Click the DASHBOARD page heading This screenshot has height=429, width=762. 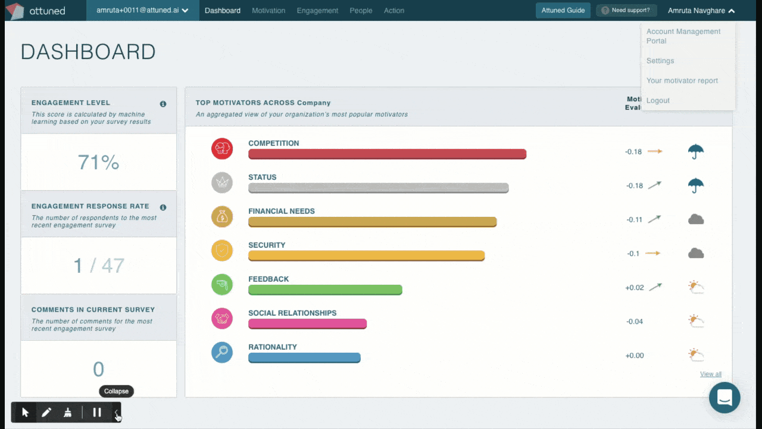pos(88,52)
